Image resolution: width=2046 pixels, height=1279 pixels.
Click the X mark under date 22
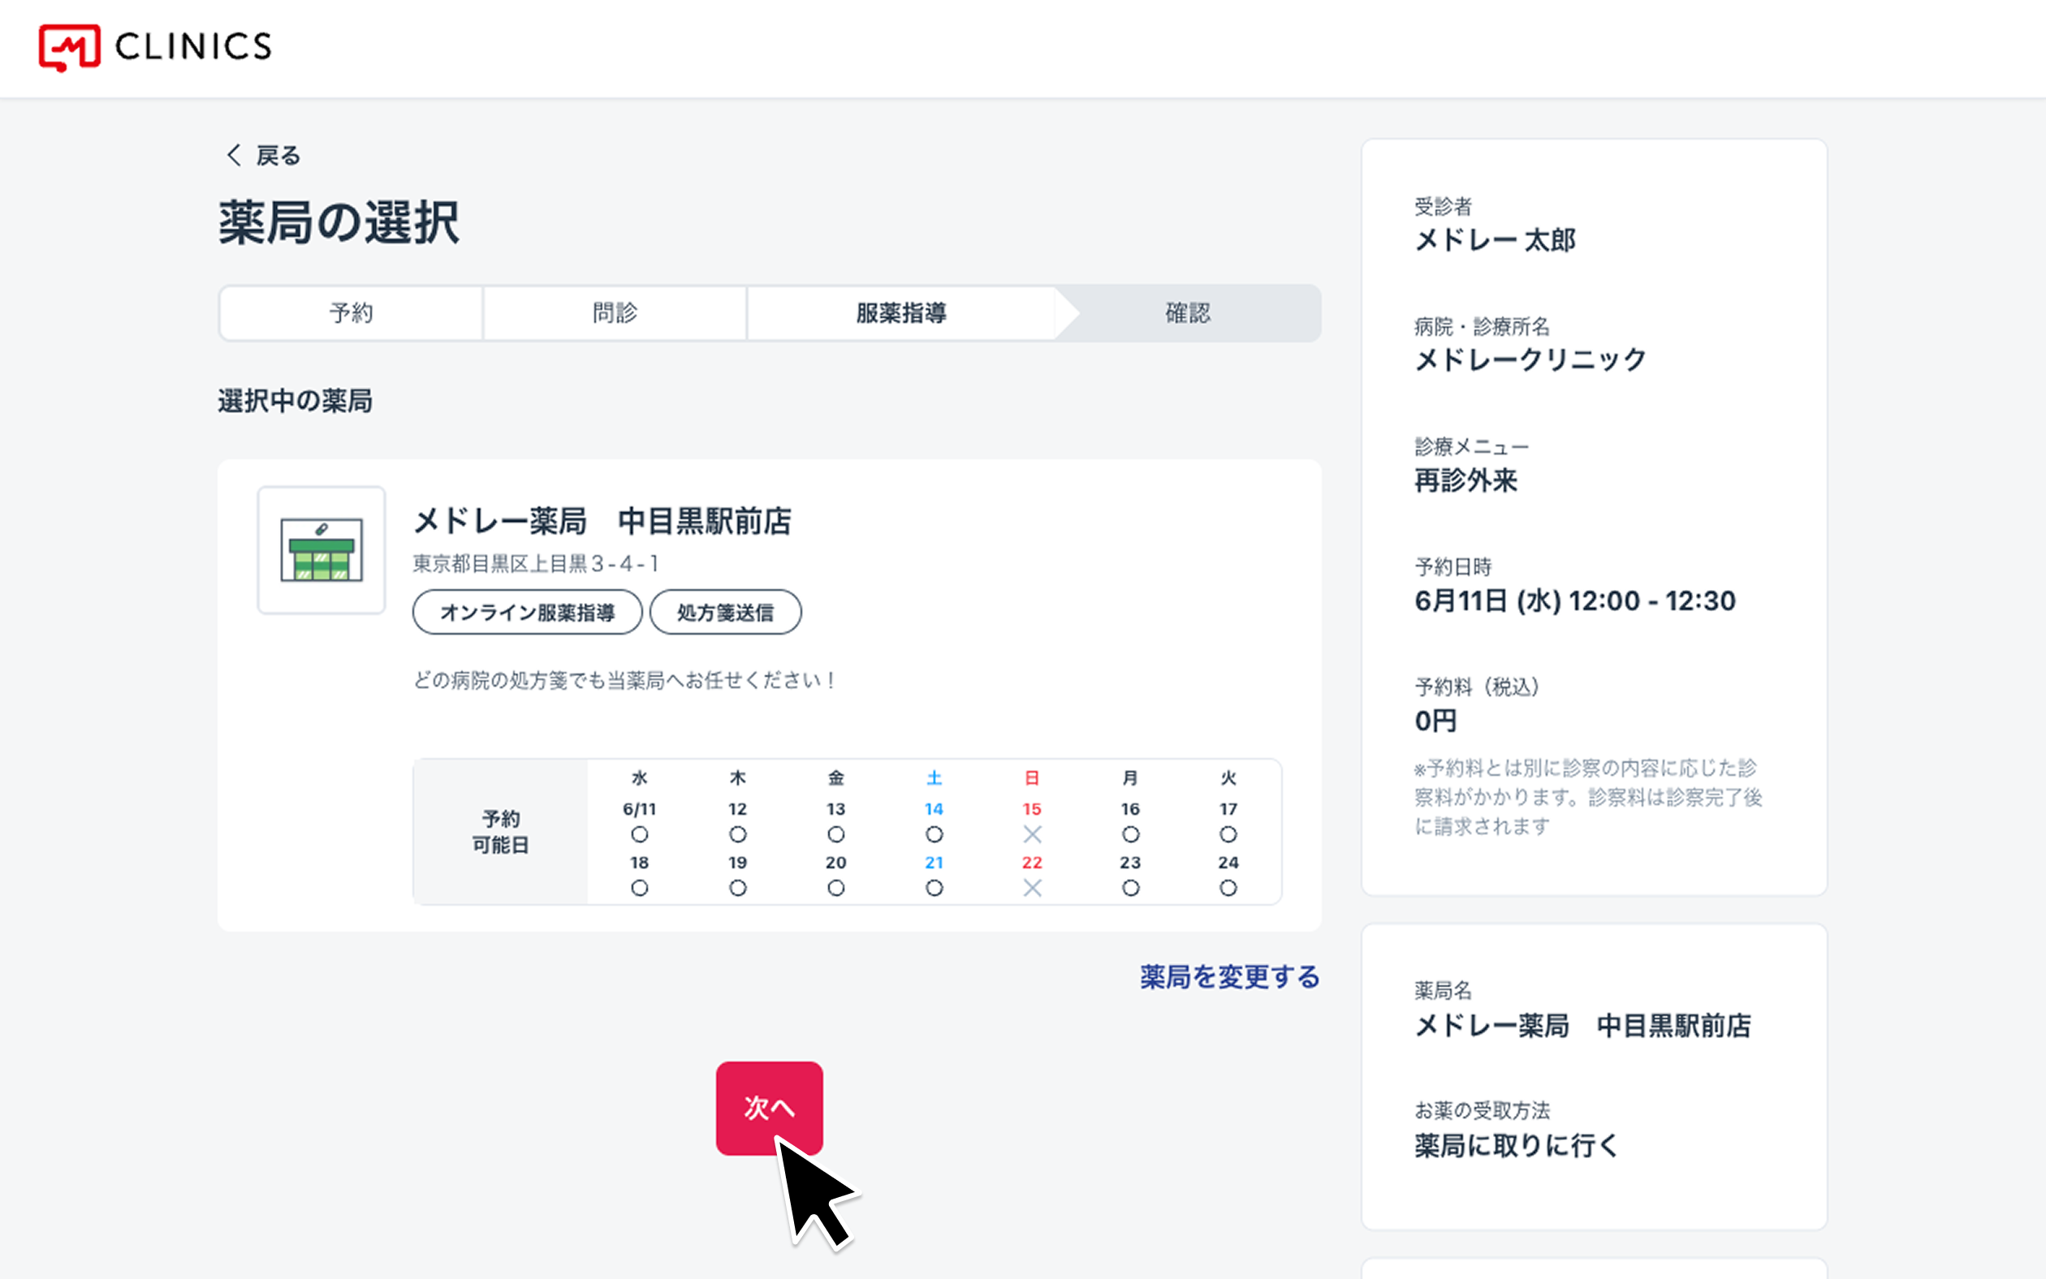tap(1031, 888)
